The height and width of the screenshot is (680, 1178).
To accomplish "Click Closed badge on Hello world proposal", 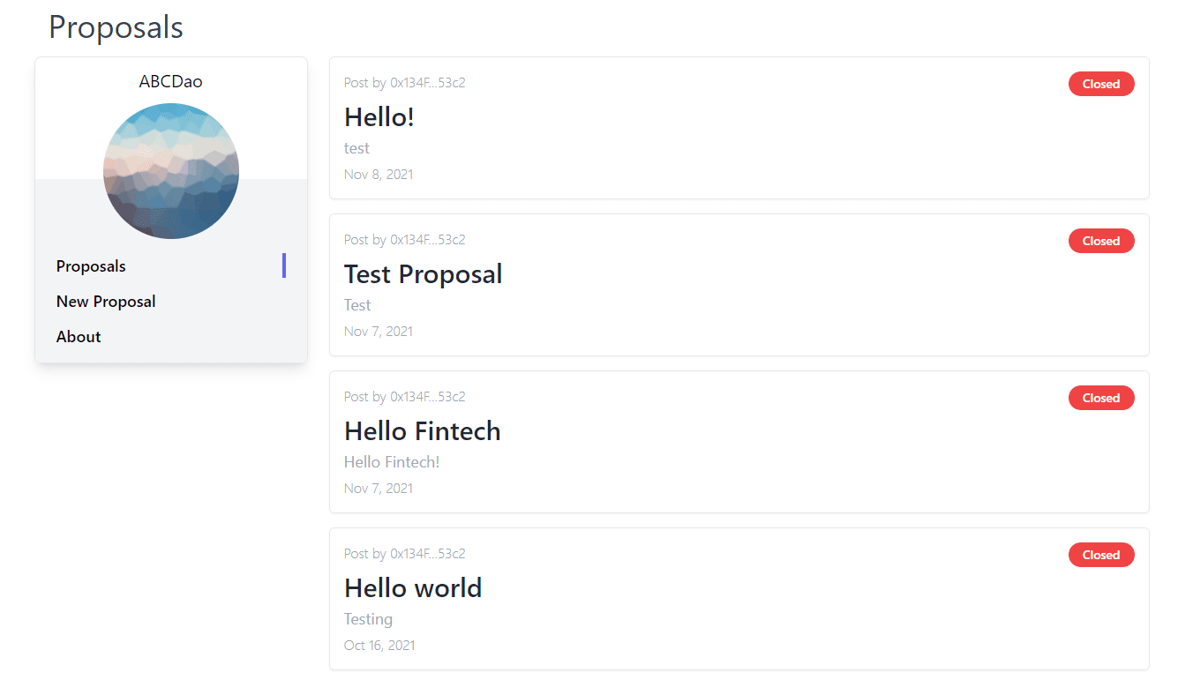I will [1101, 555].
